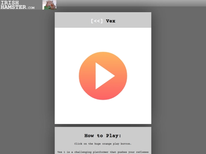
Task: Open the Irish Hamster.com logo link
Action: (x=18, y=5)
